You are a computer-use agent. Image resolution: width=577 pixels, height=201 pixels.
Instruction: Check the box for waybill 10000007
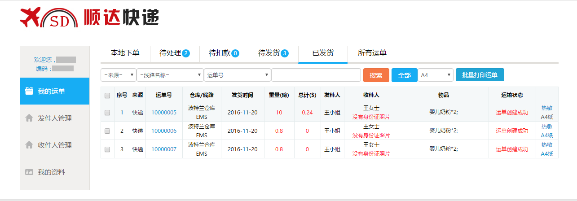click(107, 149)
